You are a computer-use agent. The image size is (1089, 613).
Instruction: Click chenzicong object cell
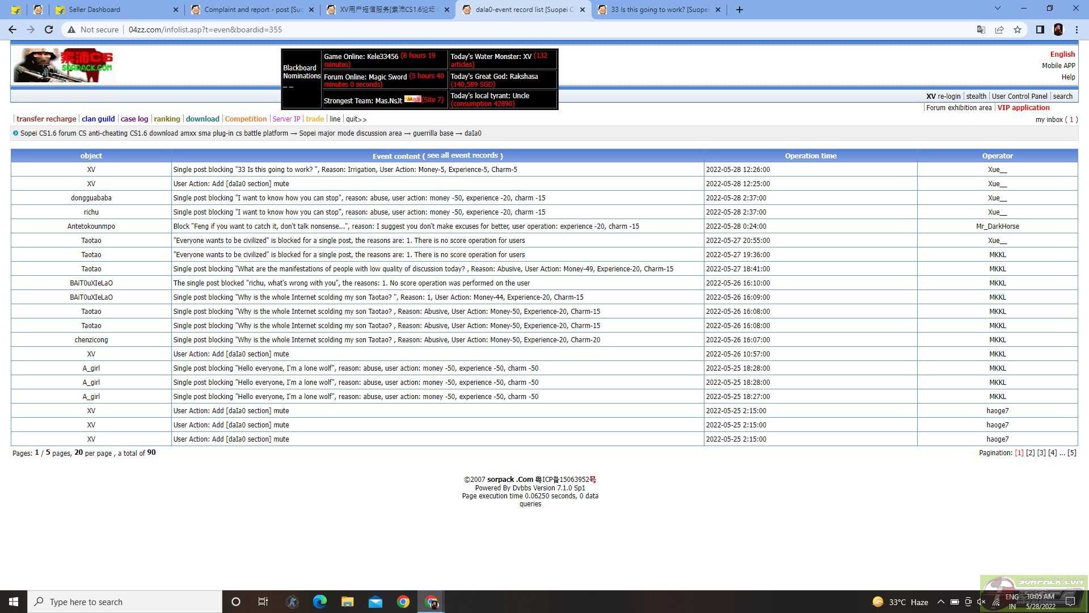[x=91, y=340]
